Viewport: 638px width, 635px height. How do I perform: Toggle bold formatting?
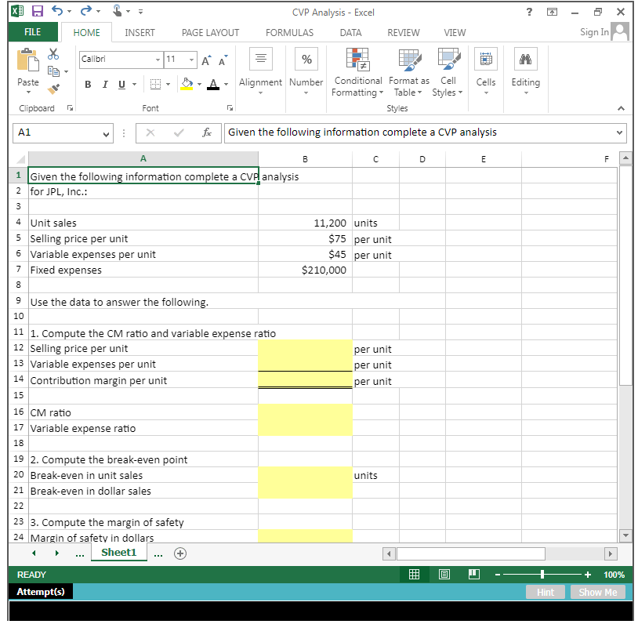click(x=88, y=85)
